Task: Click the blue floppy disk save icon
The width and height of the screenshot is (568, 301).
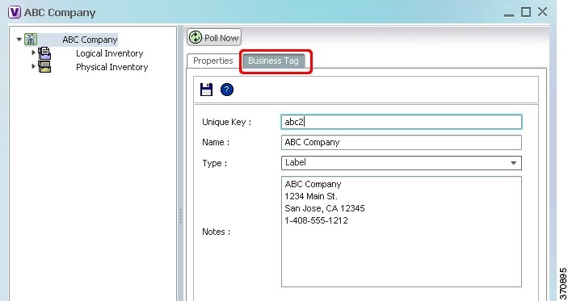Action: 207,90
